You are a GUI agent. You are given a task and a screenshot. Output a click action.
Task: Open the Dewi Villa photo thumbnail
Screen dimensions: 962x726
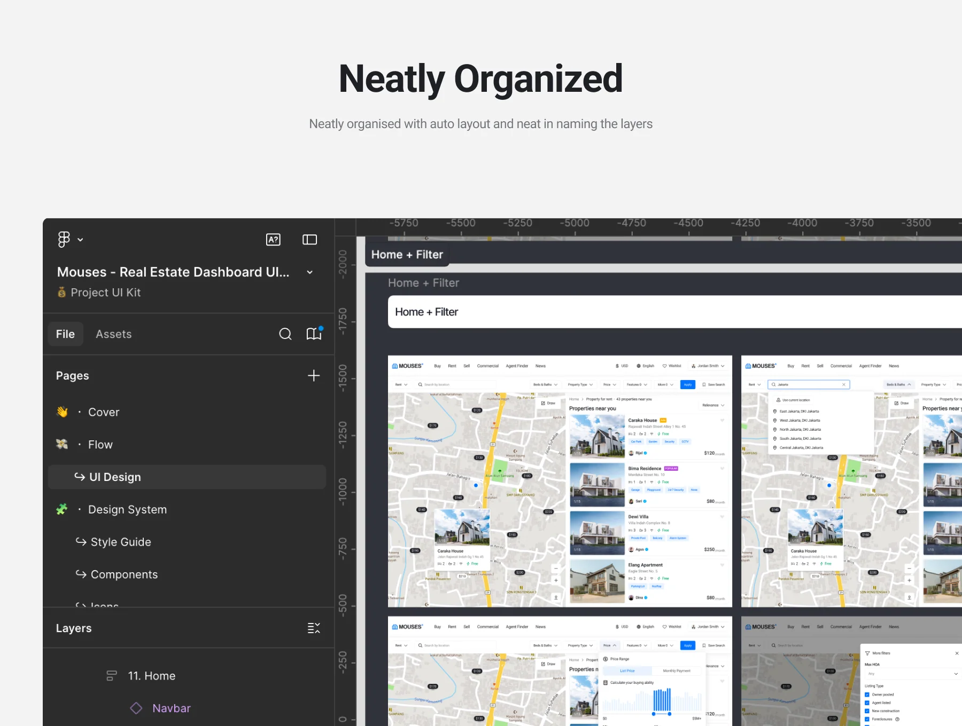[597, 533]
